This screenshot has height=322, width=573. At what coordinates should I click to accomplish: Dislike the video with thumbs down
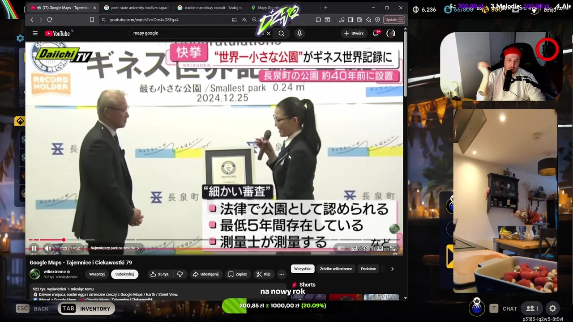click(x=180, y=274)
